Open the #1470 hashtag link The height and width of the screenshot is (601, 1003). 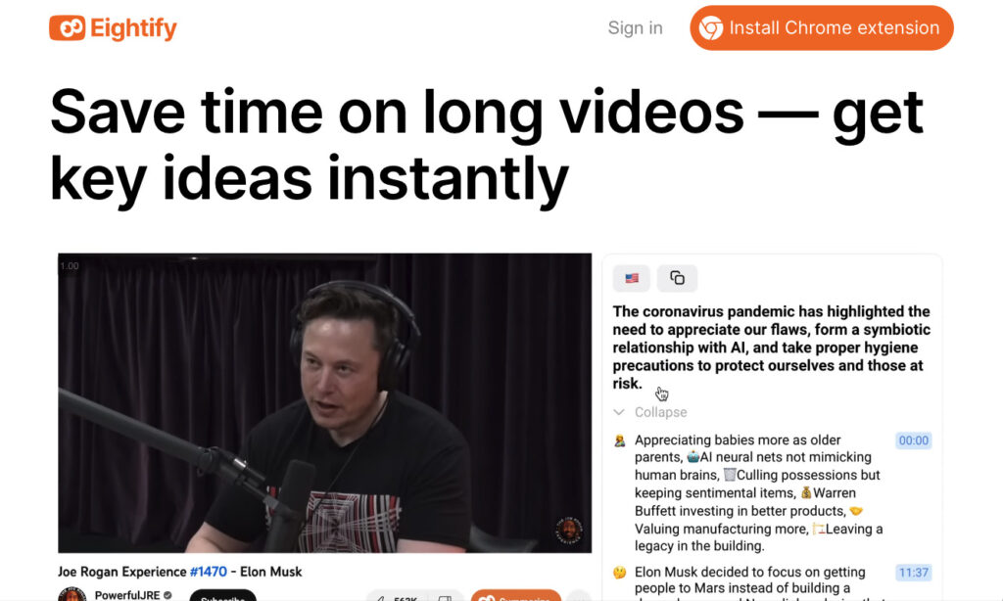click(209, 572)
